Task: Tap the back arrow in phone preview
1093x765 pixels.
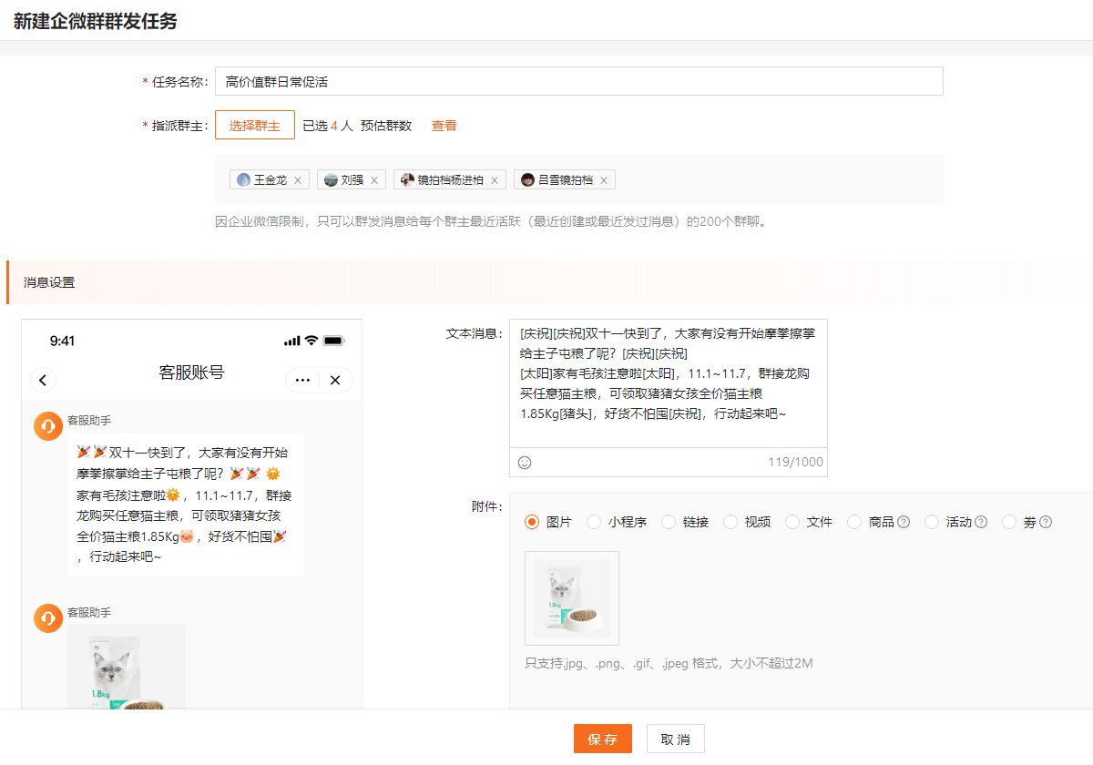Action: [43, 381]
